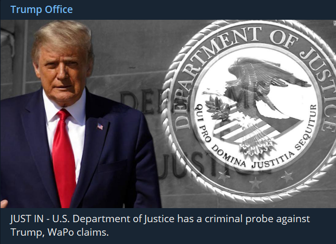The image size is (336, 244).
Task: Click the stars at the seal's bottom
Action: click(255, 182)
